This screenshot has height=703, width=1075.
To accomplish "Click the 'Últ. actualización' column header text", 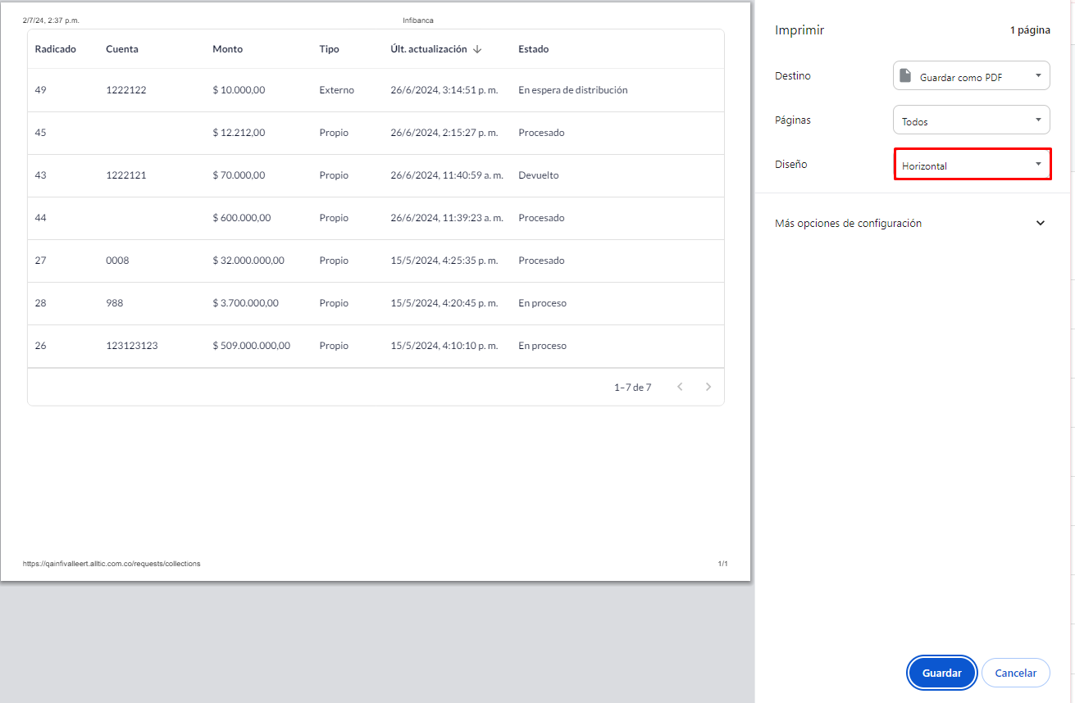I will [429, 49].
